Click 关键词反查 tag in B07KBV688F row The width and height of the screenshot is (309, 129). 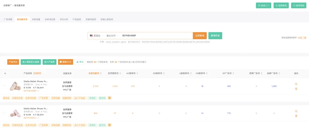pyautogui.click(x=17, y=98)
